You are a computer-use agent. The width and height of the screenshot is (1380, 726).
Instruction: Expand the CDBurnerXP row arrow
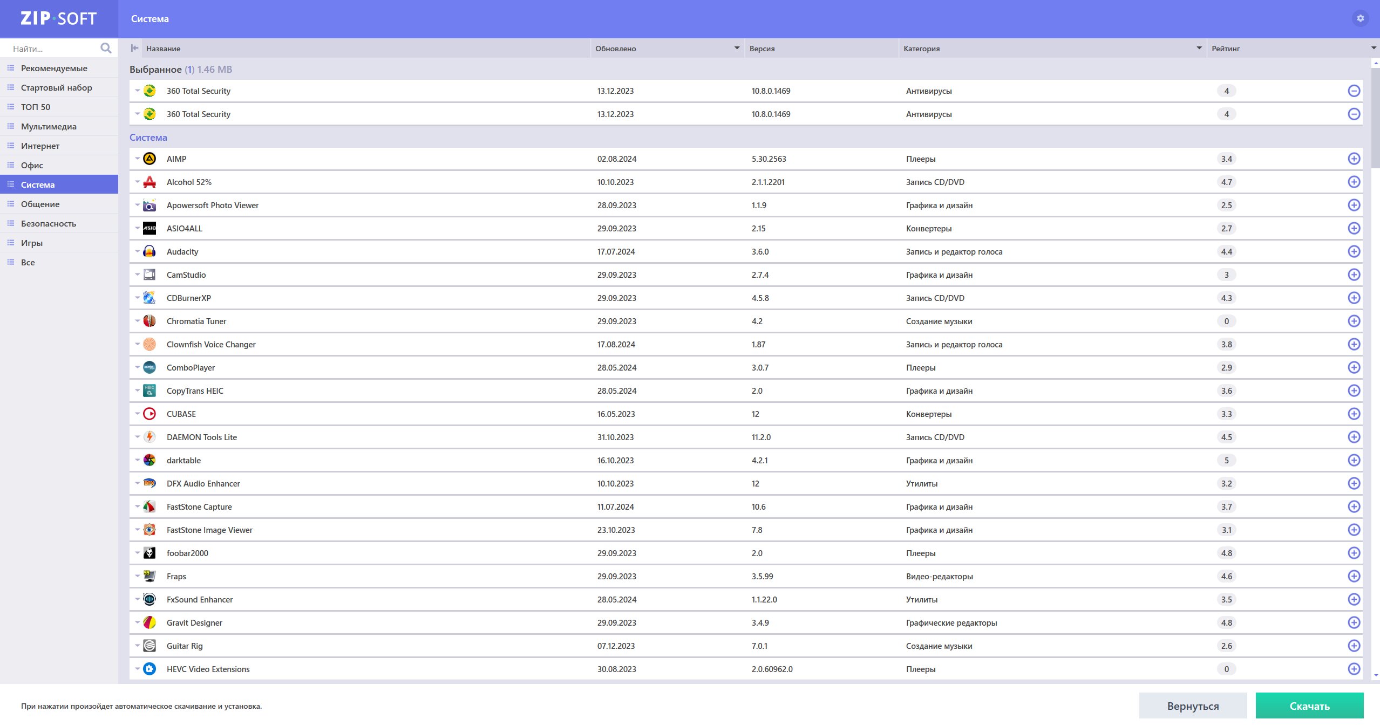(x=137, y=298)
